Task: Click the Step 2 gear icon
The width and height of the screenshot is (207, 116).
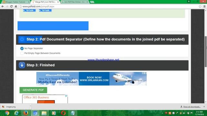Action: [22, 39]
